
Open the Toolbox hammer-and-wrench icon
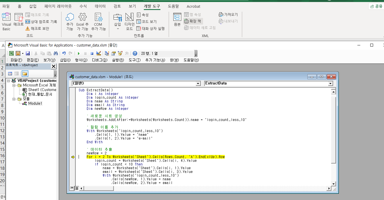pyautogui.click(x=127, y=53)
